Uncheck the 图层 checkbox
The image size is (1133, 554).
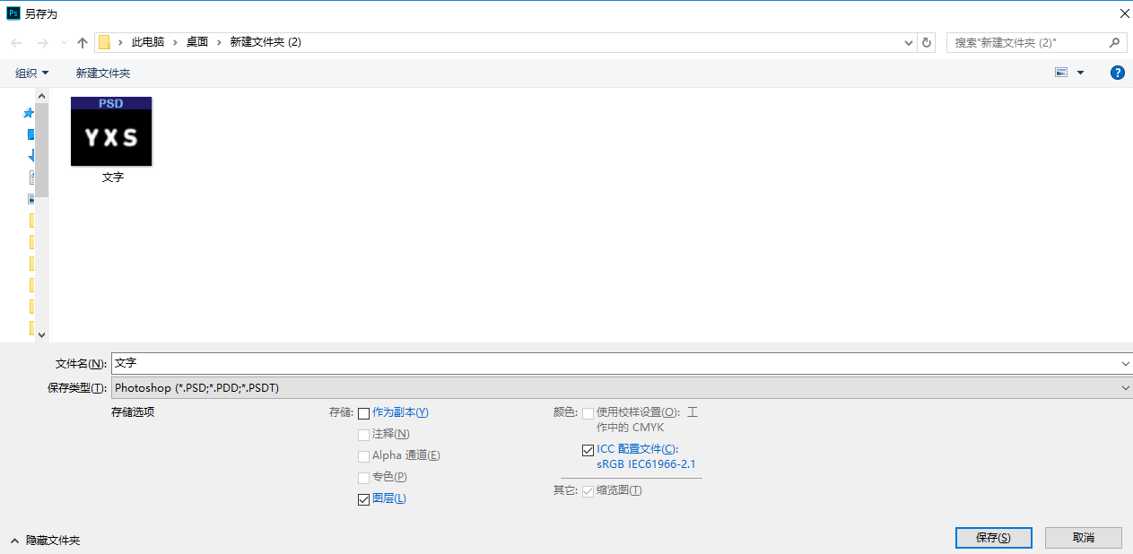[x=363, y=499]
